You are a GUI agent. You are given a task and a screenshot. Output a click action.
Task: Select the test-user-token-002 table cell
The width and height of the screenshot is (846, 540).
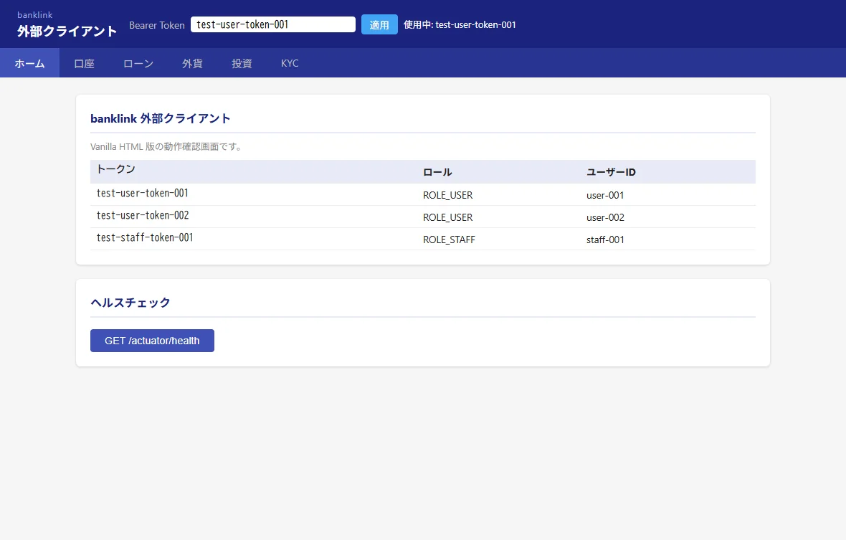(x=254, y=217)
